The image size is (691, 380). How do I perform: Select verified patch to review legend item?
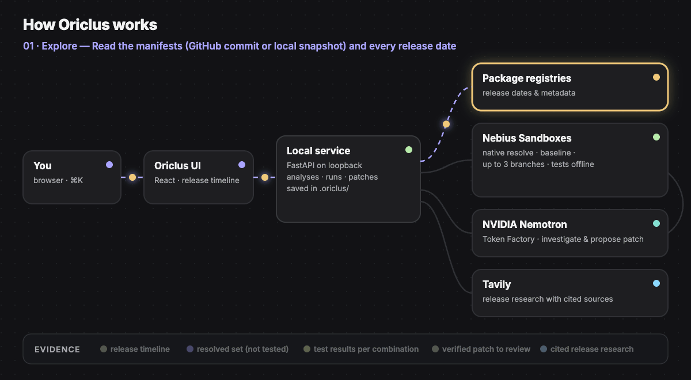(x=481, y=349)
